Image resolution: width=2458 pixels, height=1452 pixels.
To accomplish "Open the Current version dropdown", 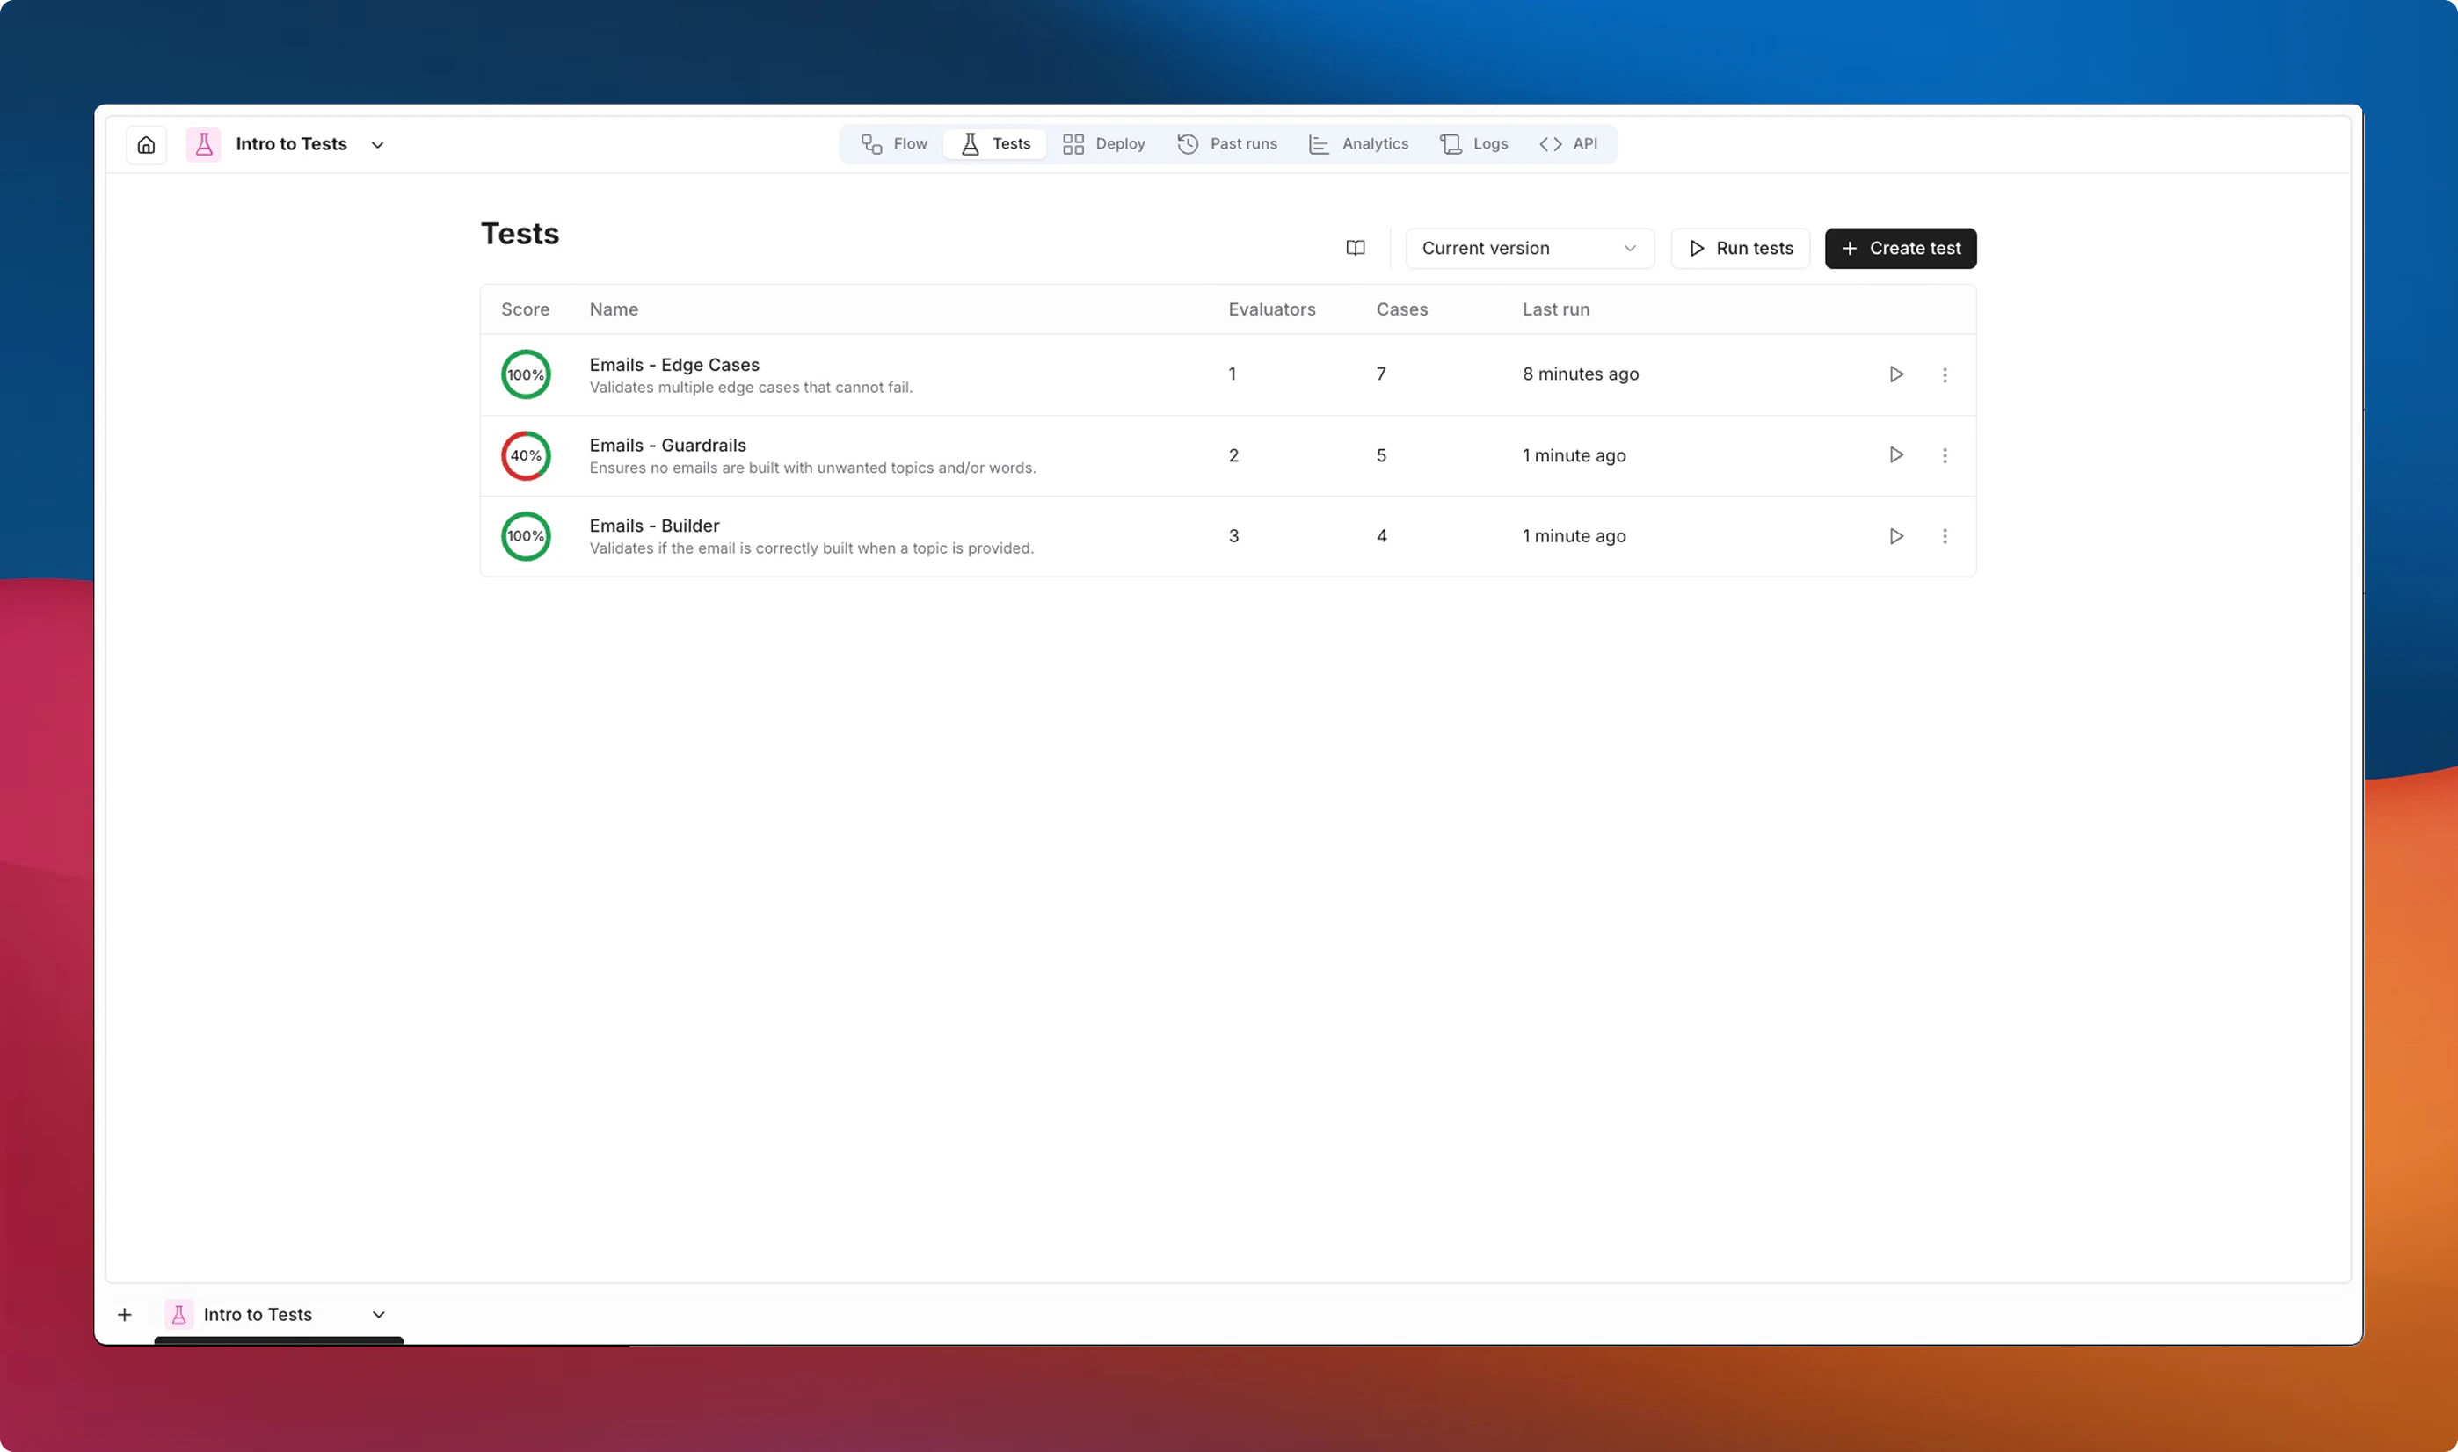I will pyautogui.click(x=1529, y=249).
